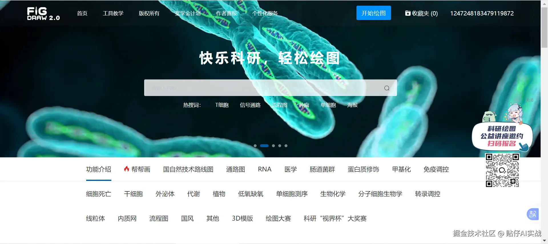Select the 单细胞测序 category

pyautogui.click(x=292, y=194)
